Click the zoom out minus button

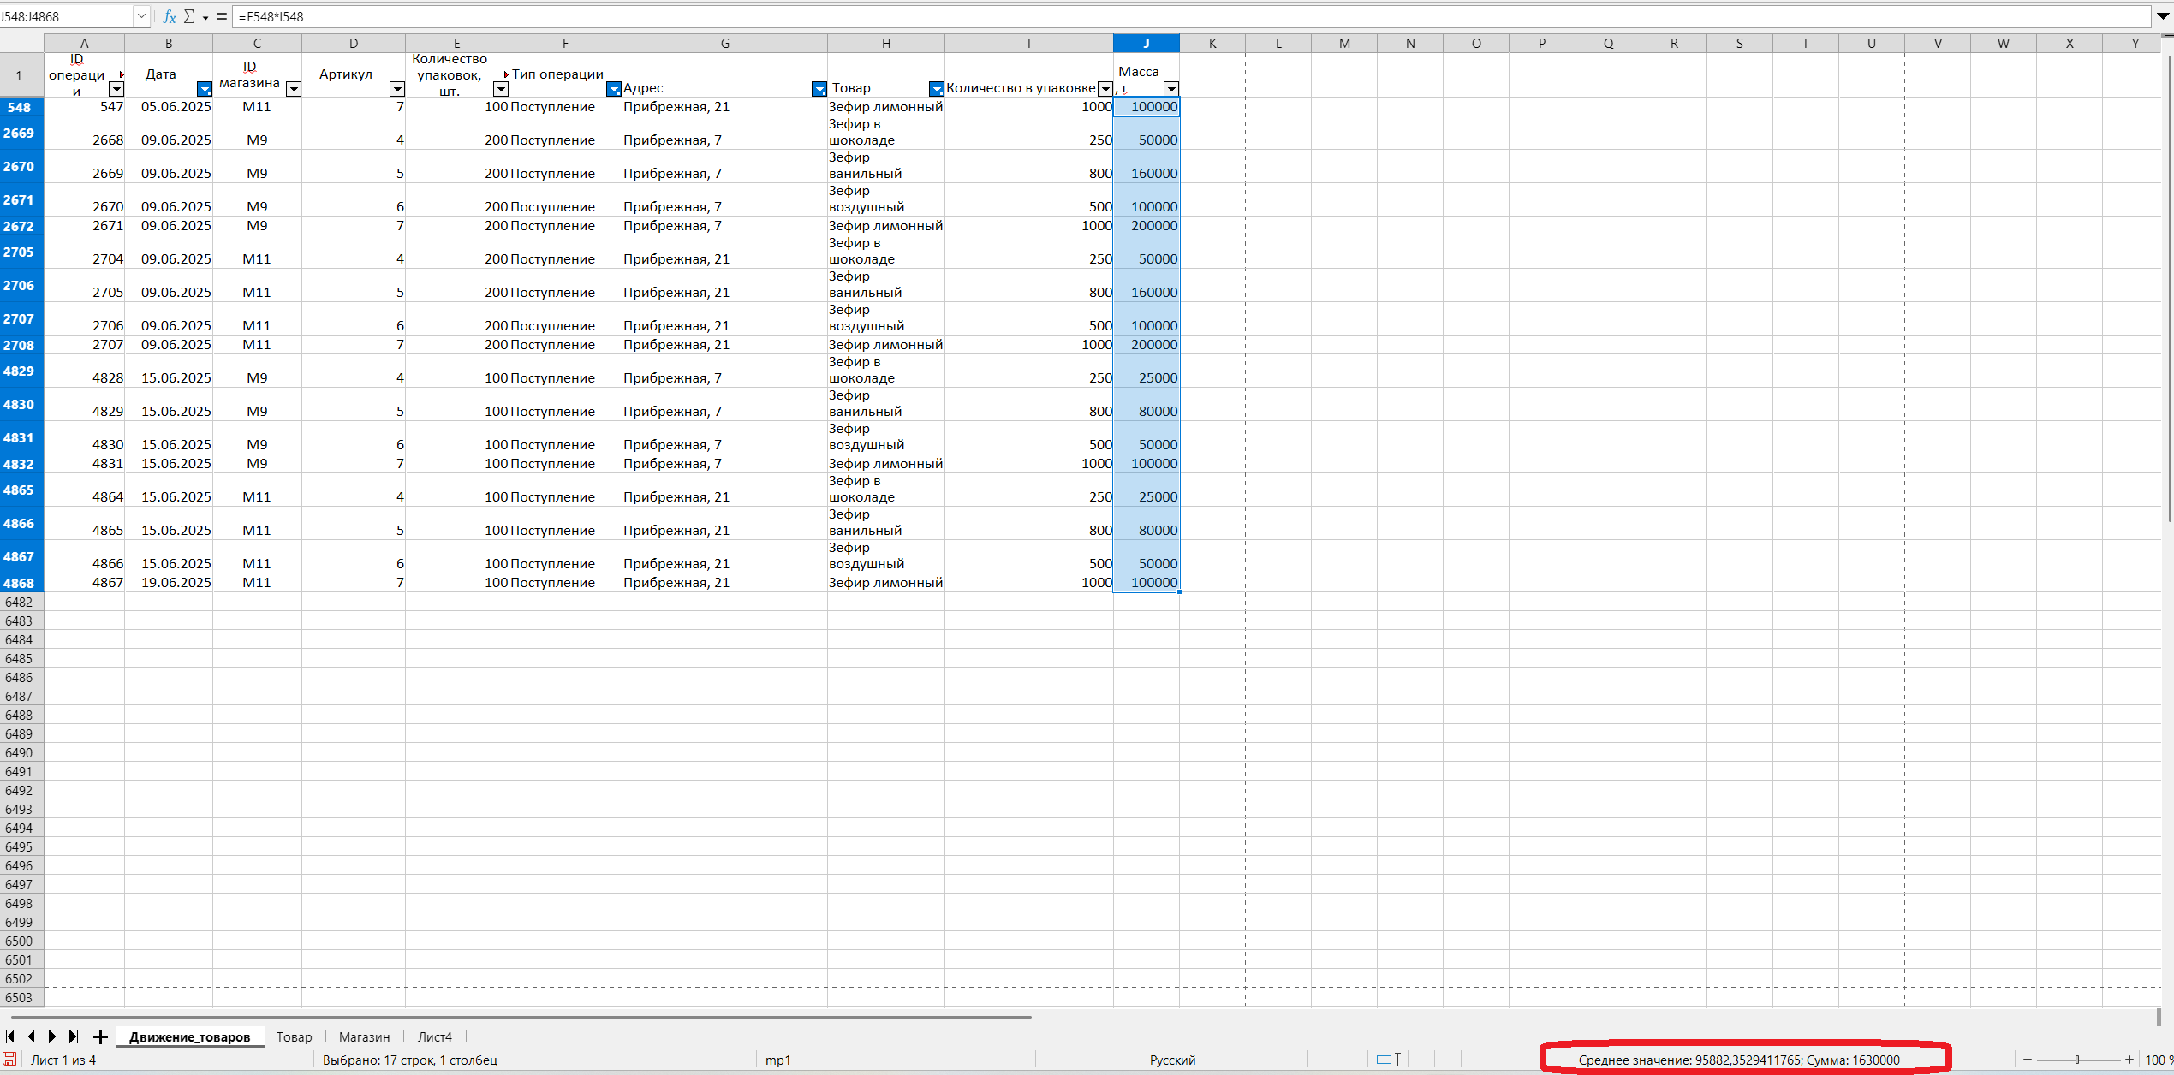pos(2028,1060)
